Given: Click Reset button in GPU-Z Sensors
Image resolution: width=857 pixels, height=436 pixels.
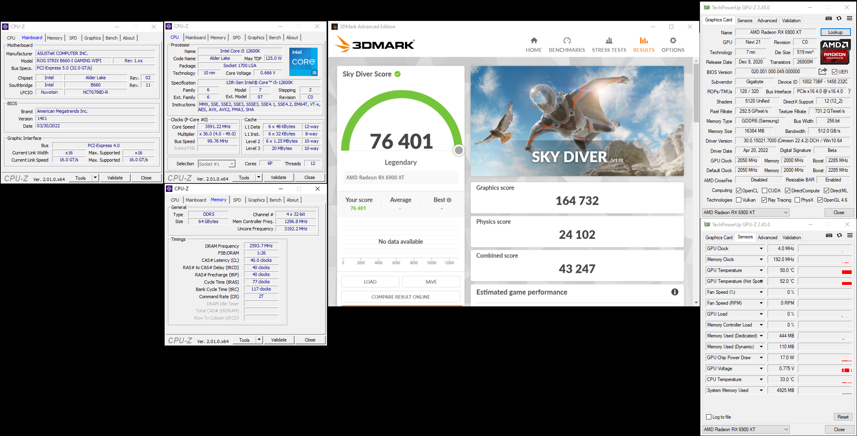Looking at the screenshot, I should pos(843,417).
